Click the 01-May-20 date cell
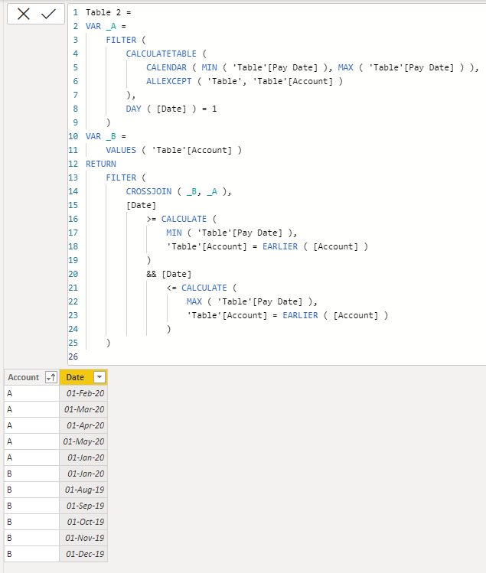The height and width of the screenshot is (573, 486). tap(83, 441)
